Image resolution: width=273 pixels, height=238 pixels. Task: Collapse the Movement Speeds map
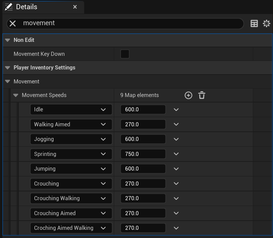[16, 95]
